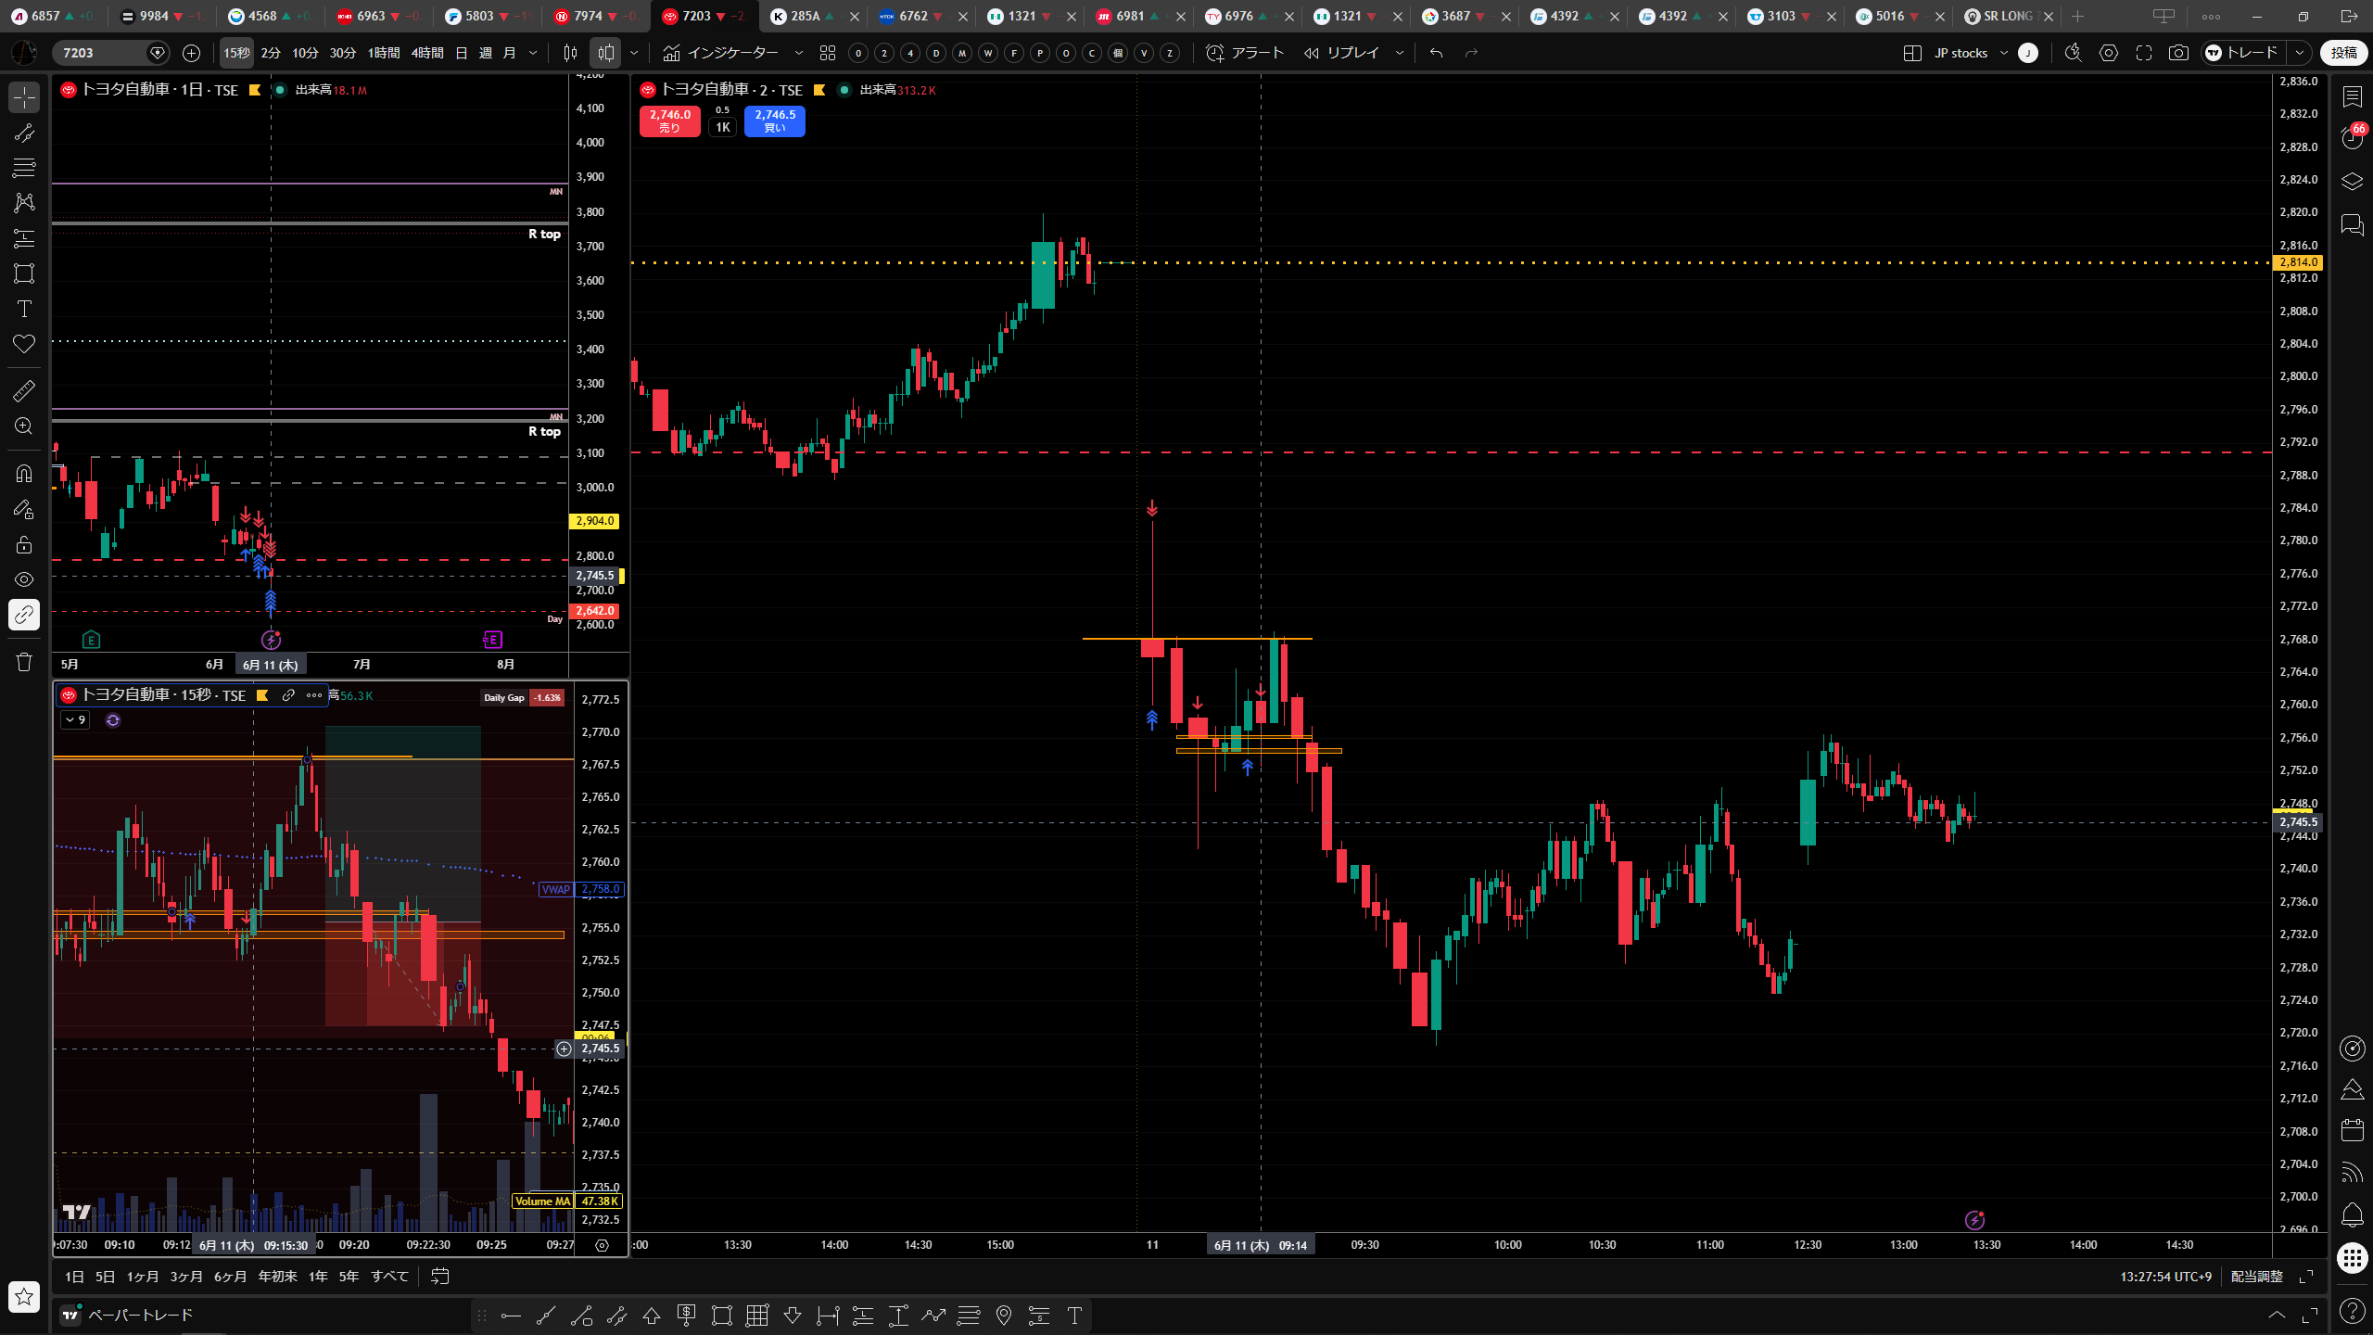Open alerts clock icon with 66 badge
Image resolution: width=2373 pixels, height=1335 pixels.
coord(2353,138)
